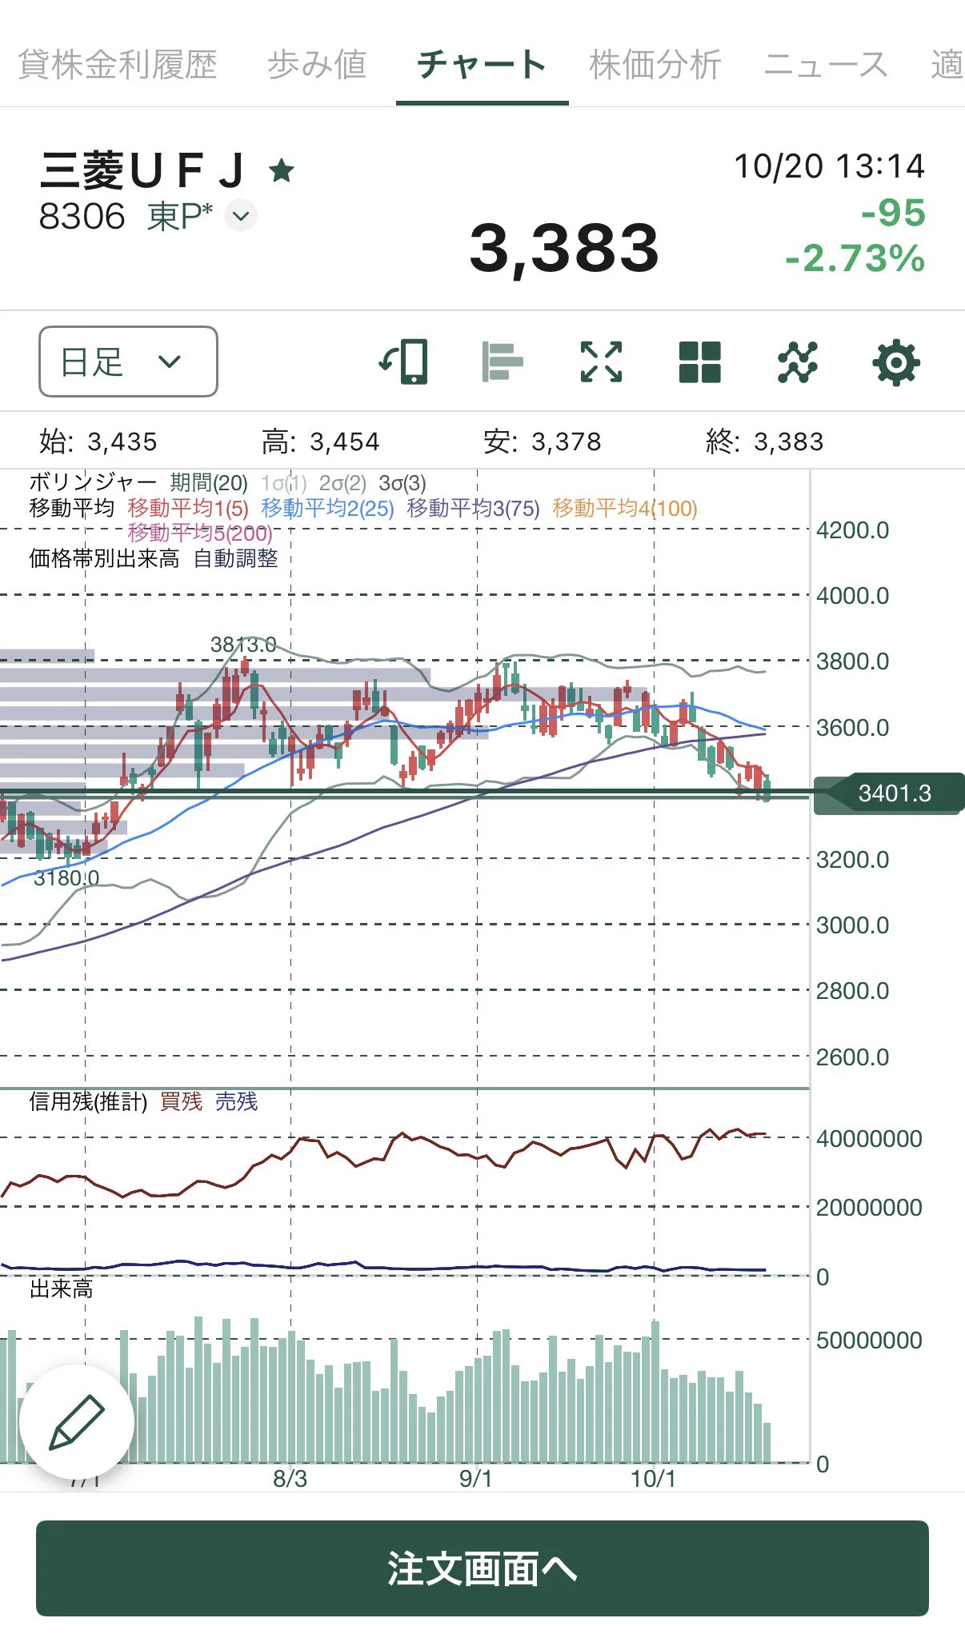Open the 株価分析 tab
This screenshot has width=965, height=1634.
(x=655, y=65)
